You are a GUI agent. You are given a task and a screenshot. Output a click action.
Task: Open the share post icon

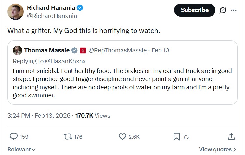231,137
